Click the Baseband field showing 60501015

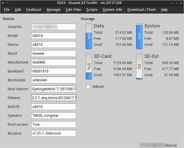pyautogui.click(x=54, y=71)
